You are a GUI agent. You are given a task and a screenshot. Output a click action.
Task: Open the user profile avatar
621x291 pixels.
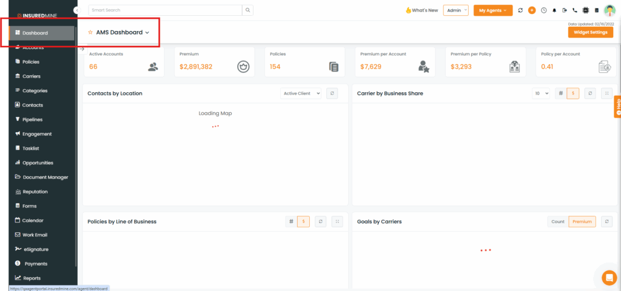pos(609,10)
